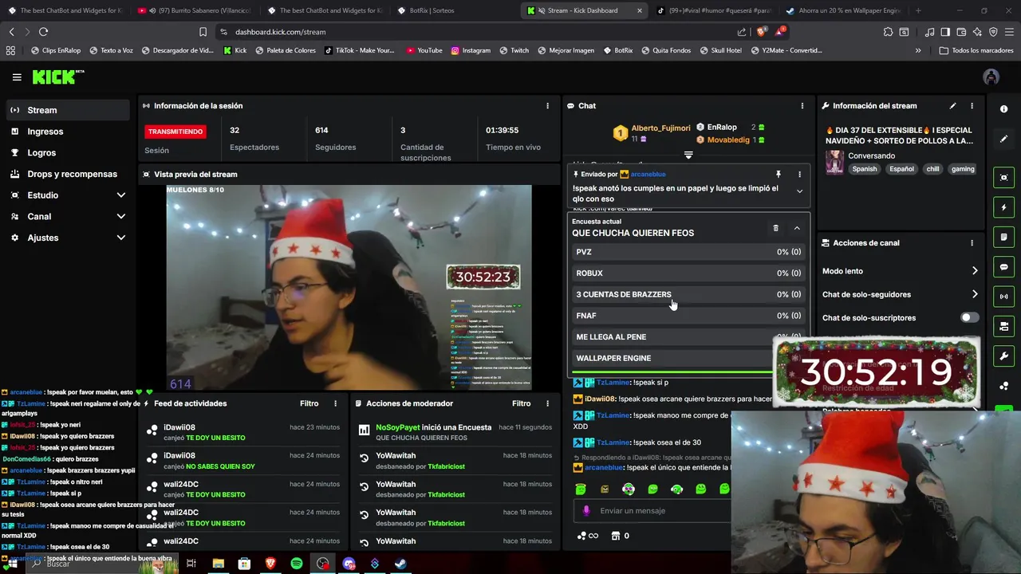Reload the page in browser

point(43,32)
